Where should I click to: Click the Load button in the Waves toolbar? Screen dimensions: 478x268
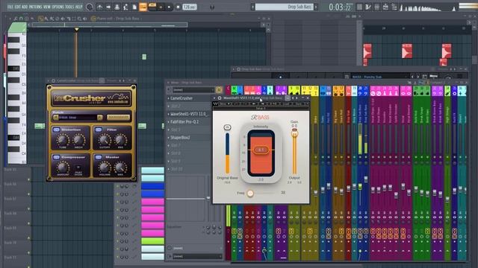tap(286, 104)
